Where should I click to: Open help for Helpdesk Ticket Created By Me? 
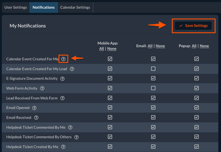(x=63, y=147)
